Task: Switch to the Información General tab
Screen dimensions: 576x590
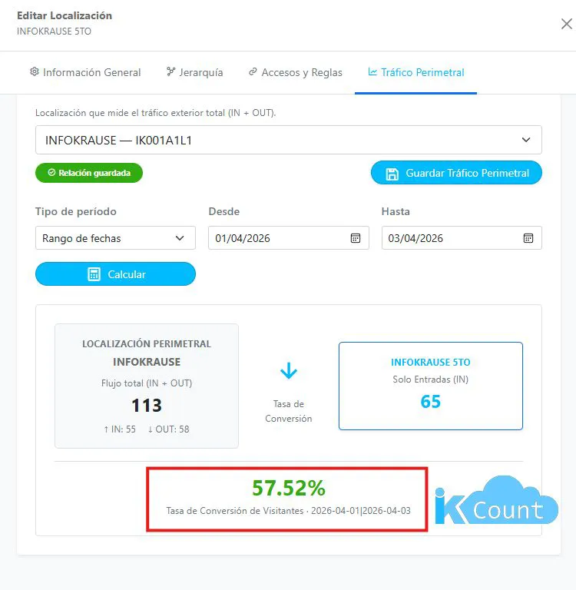Action: point(91,72)
